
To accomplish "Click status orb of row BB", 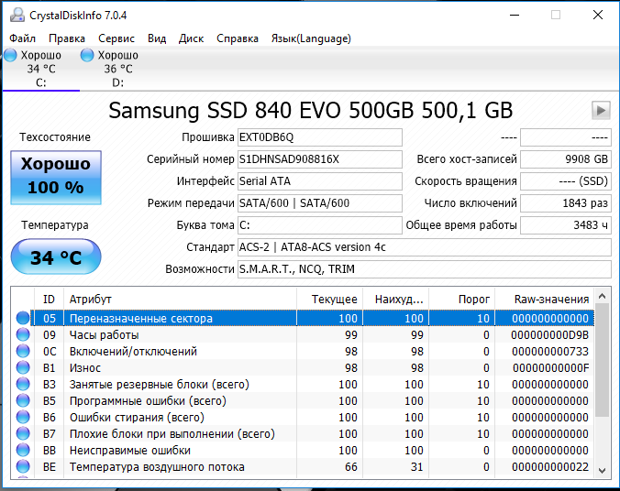I will (23, 450).
